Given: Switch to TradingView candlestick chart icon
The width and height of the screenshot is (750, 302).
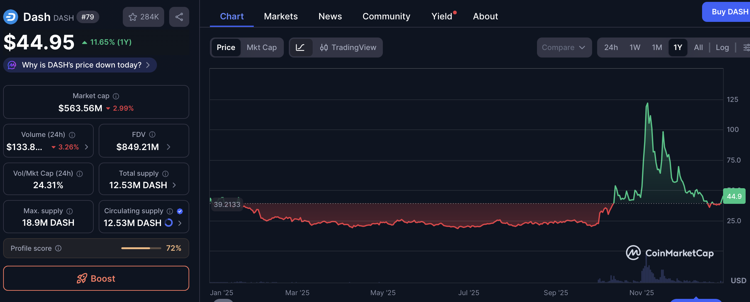Looking at the screenshot, I should coord(324,48).
